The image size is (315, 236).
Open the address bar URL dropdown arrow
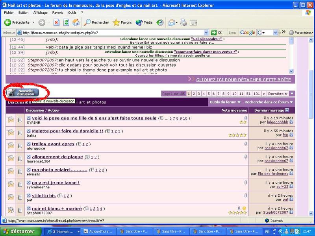[206, 33]
